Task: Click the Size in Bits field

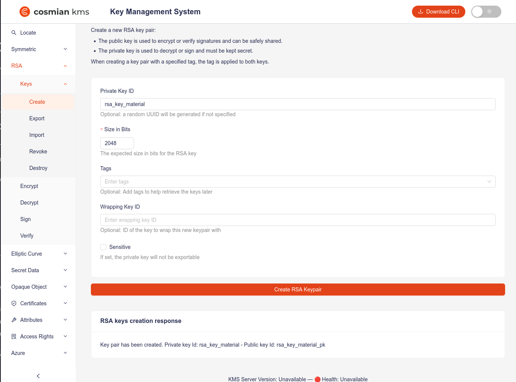Action: pyautogui.click(x=117, y=143)
